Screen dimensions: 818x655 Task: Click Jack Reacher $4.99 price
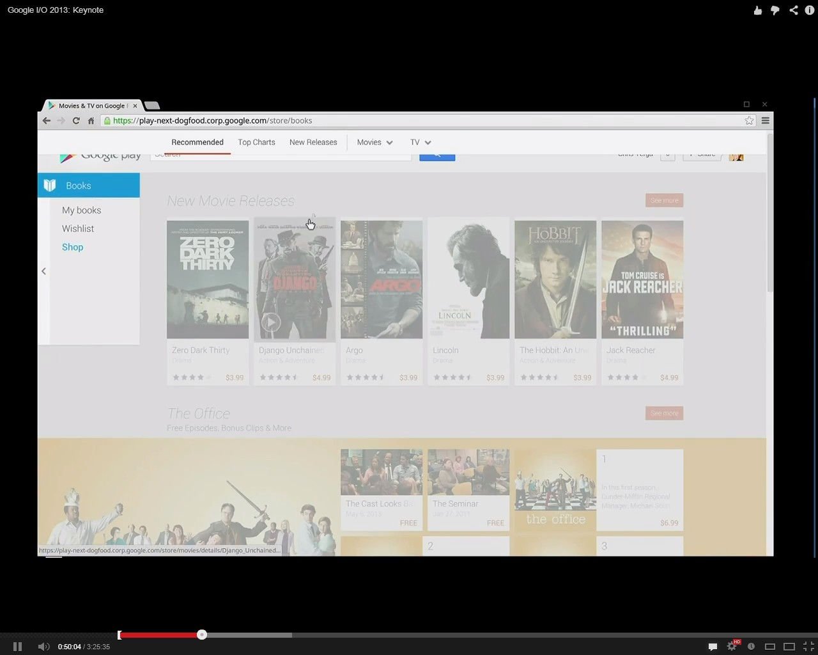669,377
